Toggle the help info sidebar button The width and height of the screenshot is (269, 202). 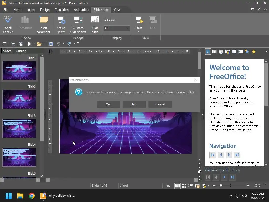click(x=208, y=52)
